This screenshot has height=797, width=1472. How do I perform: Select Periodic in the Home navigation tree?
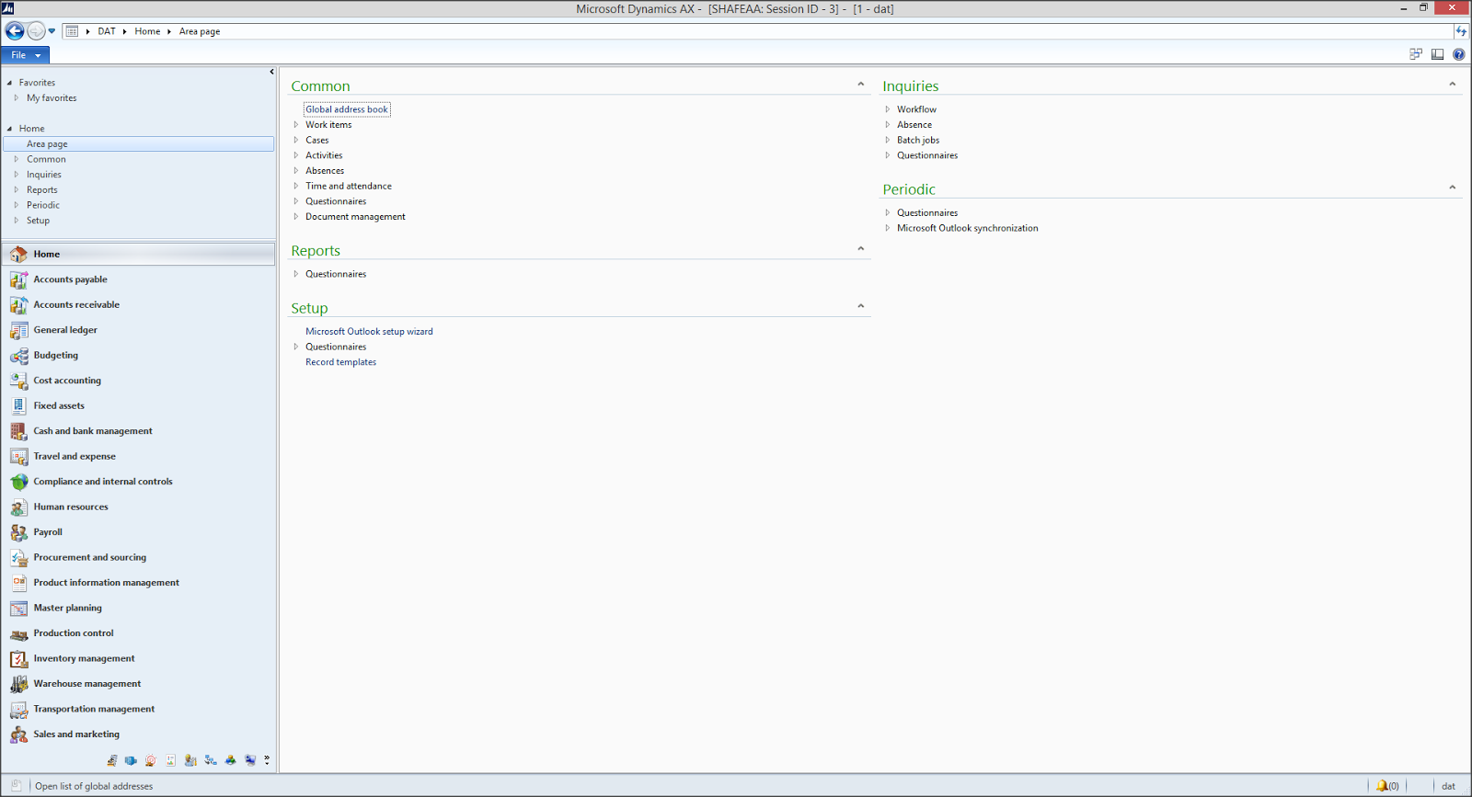43,205
